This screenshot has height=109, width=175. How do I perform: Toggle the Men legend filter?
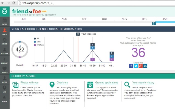[38, 42]
